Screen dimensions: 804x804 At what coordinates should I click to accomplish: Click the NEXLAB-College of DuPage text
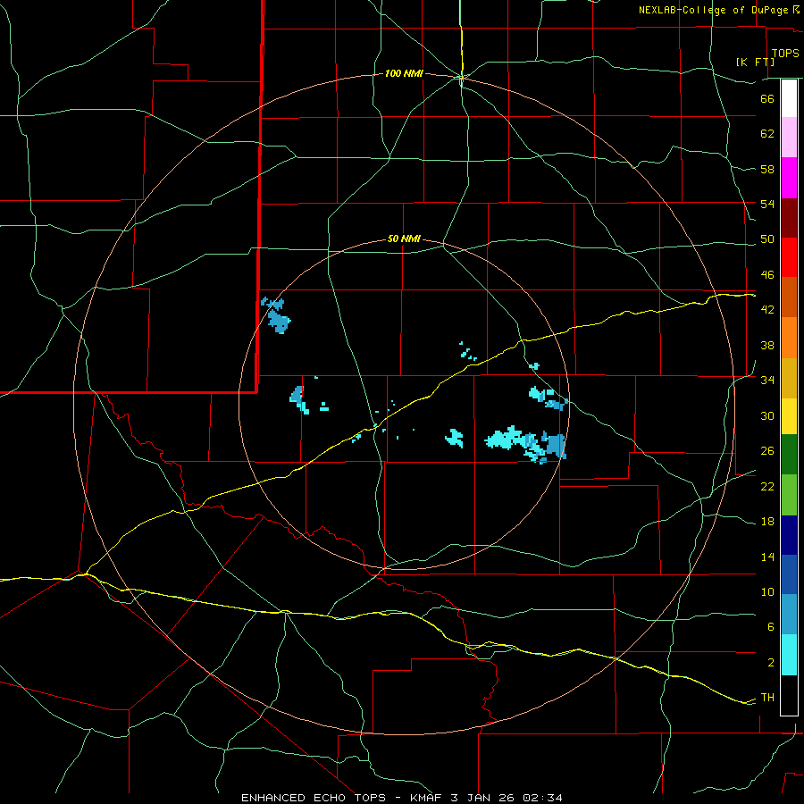click(714, 10)
